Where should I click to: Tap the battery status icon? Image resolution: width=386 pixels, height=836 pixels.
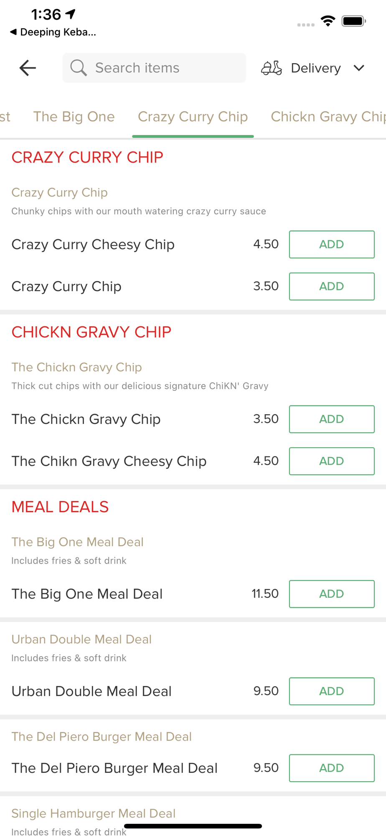point(354,21)
